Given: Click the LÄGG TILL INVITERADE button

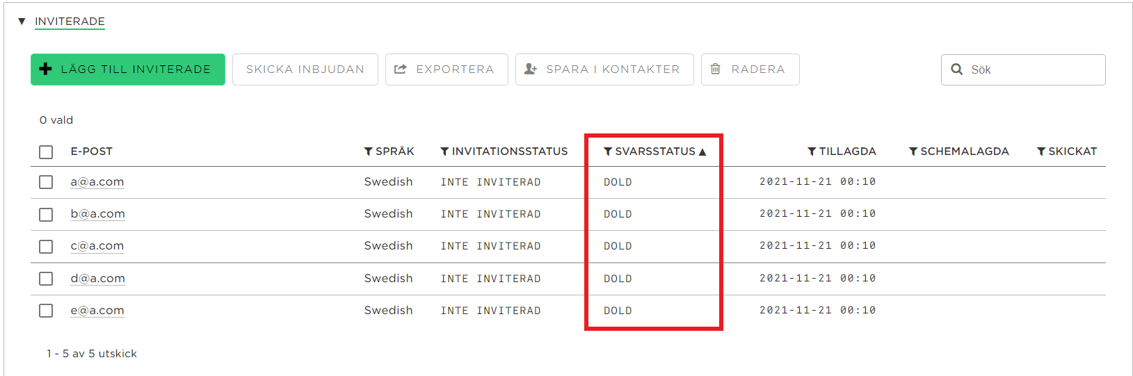Looking at the screenshot, I should 128,70.
